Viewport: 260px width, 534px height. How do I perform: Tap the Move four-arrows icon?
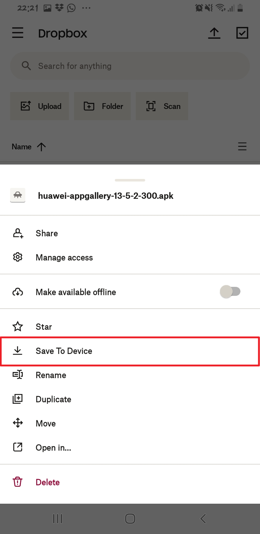coord(18,423)
